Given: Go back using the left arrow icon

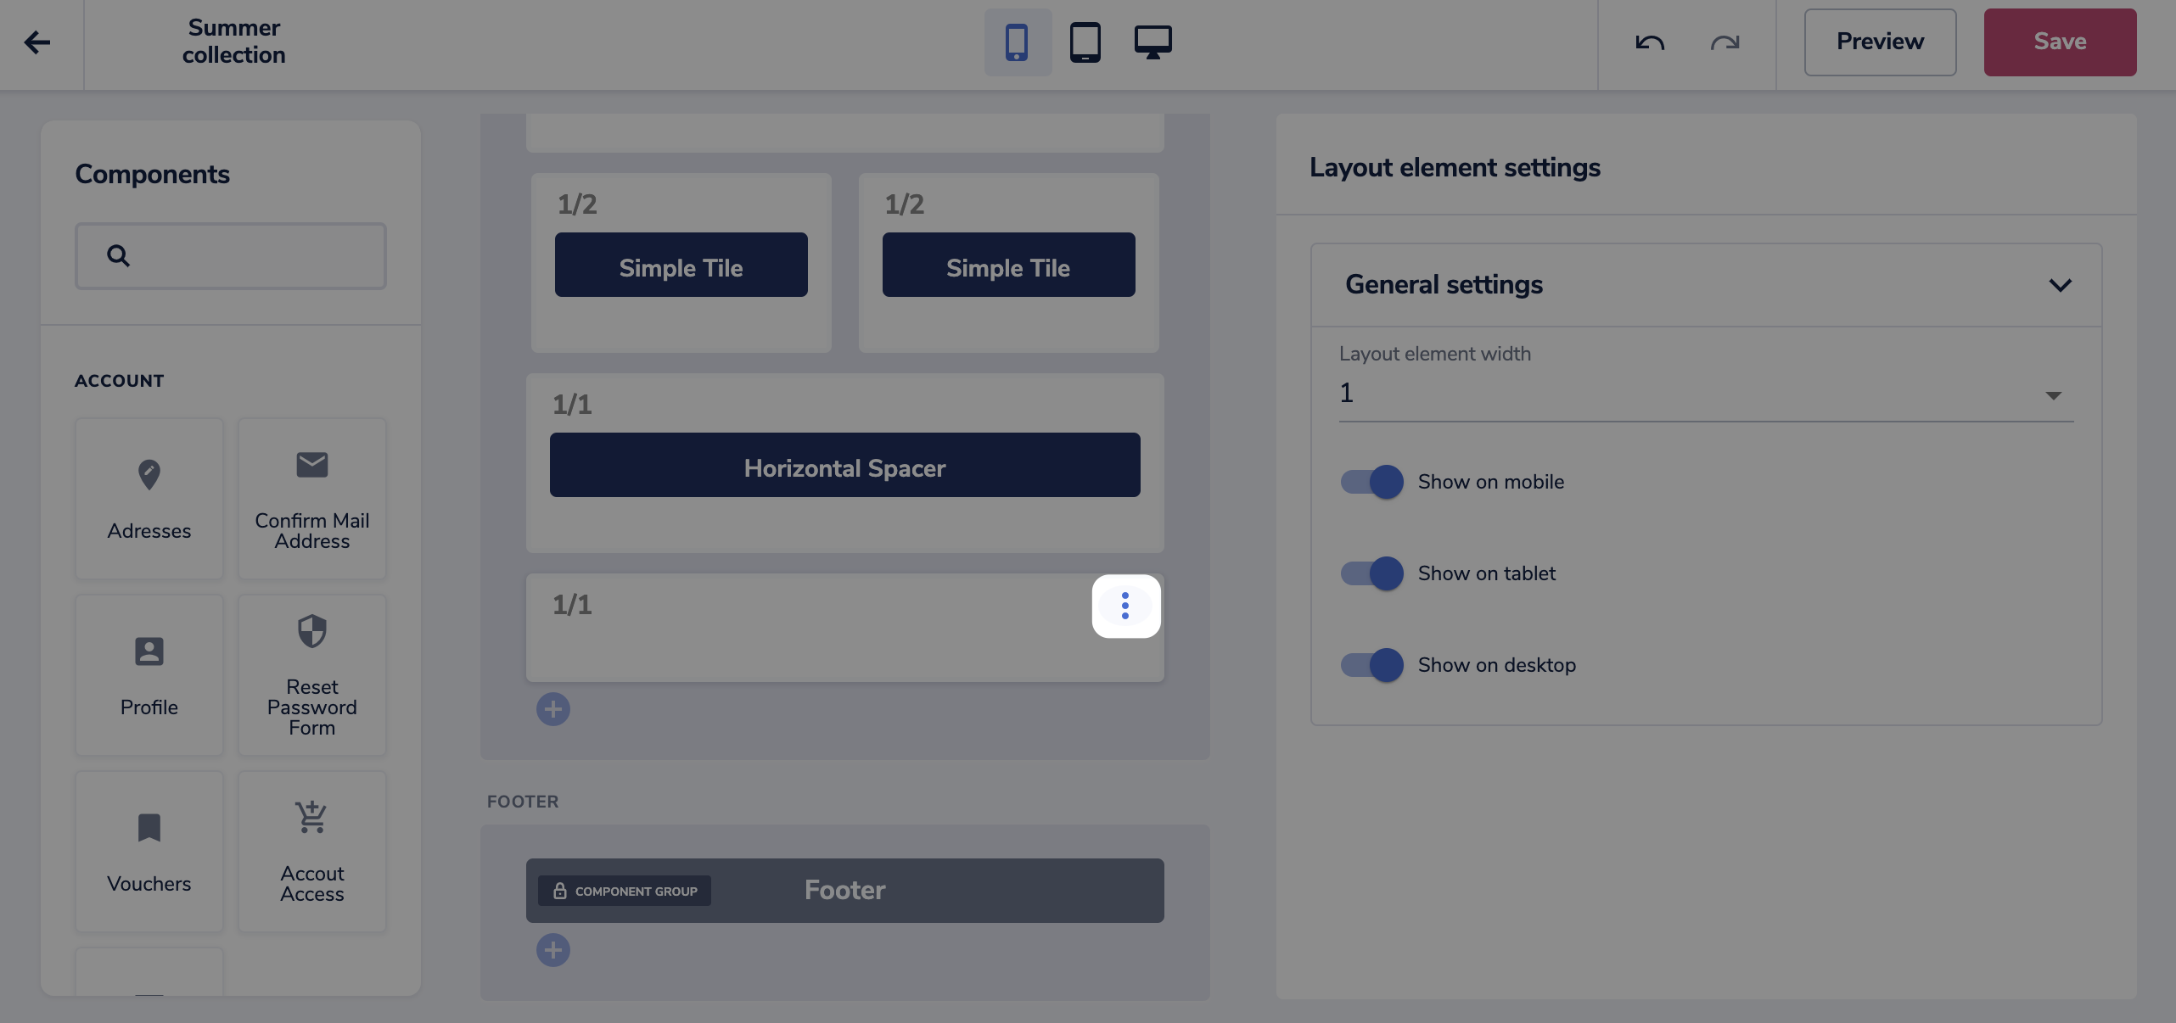Looking at the screenshot, I should pyautogui.click(x=37, y=42).
